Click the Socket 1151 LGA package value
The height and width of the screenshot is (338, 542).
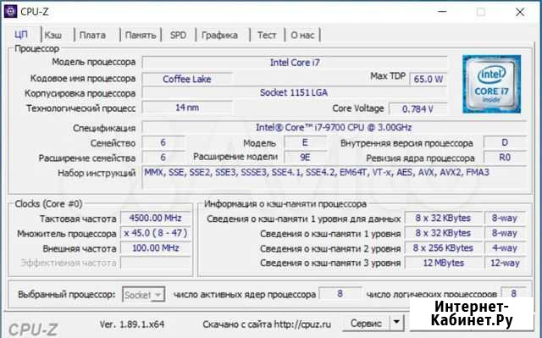[295, 92]
